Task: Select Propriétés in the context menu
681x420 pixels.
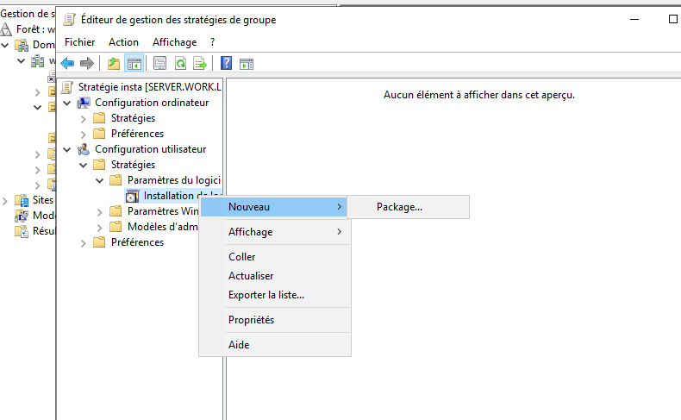Action: [251, 320]
